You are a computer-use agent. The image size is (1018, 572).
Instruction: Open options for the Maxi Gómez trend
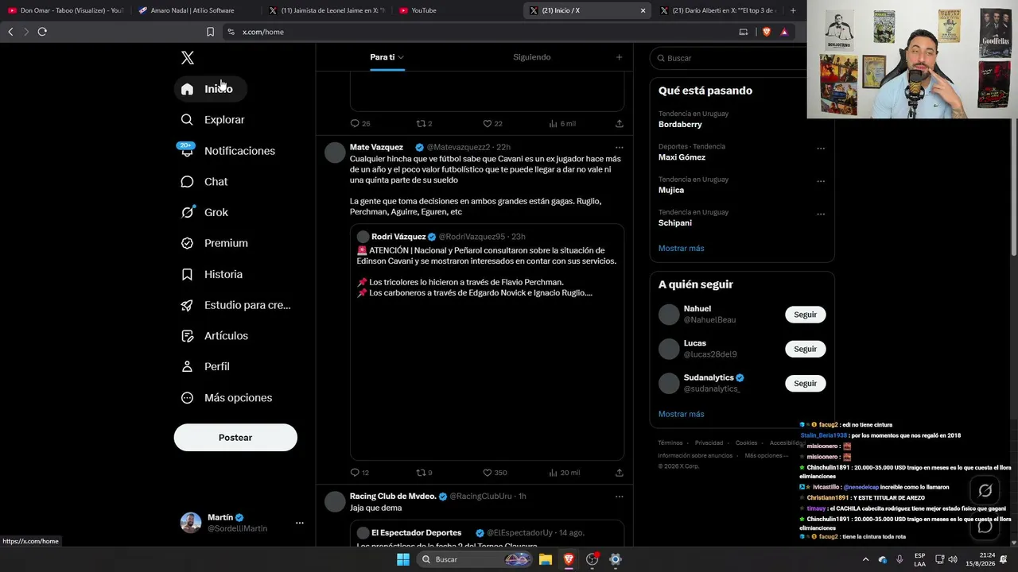pos(821,149)
